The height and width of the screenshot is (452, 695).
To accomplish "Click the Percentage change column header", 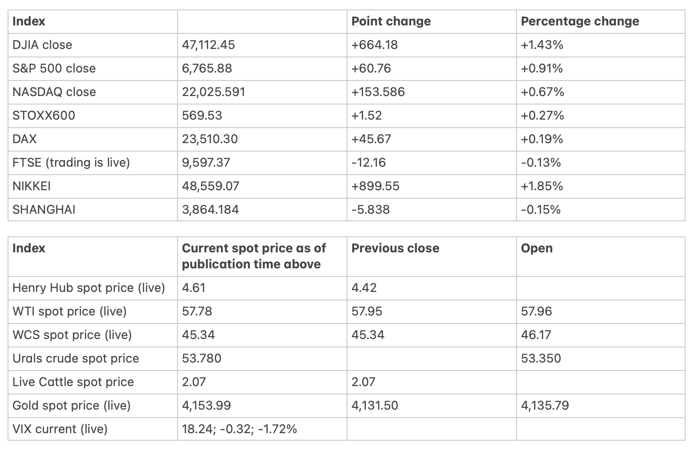I will [x=580, y=21].
